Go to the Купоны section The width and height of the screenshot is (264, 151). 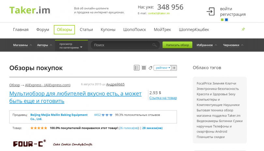pos(108,30)
